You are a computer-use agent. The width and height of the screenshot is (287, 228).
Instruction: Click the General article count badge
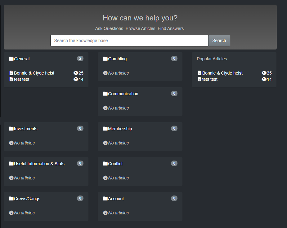pos(80,58)
